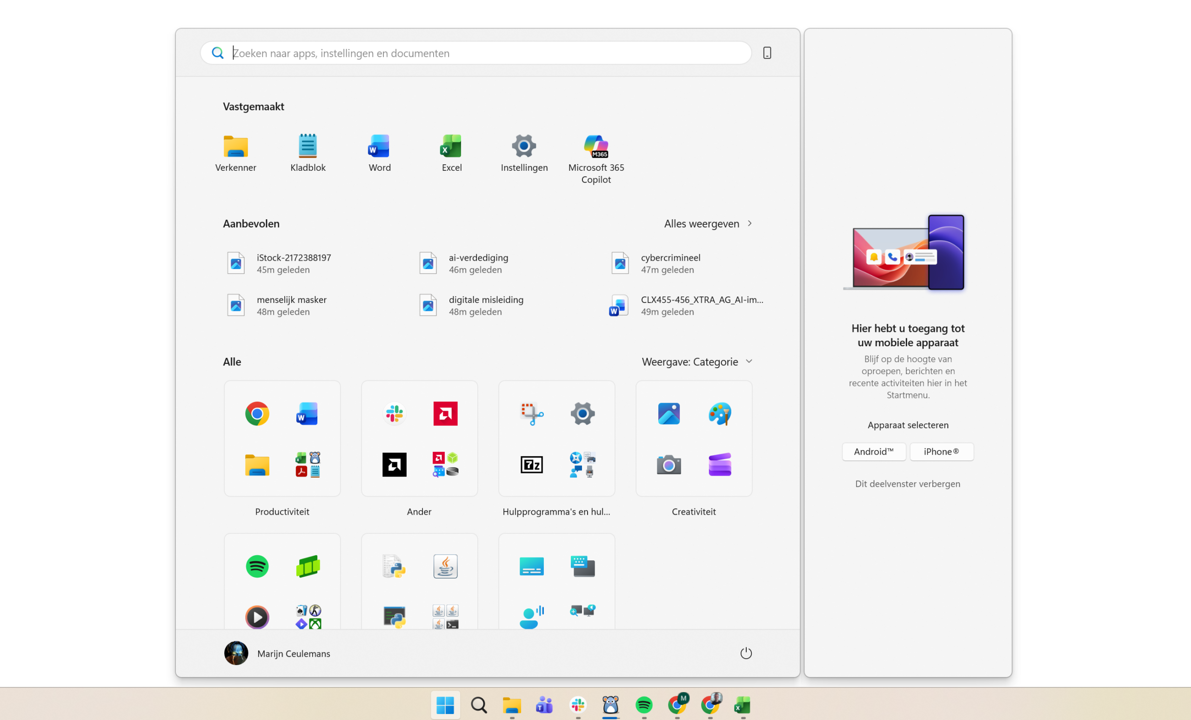Expand more Java tools group

445,617
